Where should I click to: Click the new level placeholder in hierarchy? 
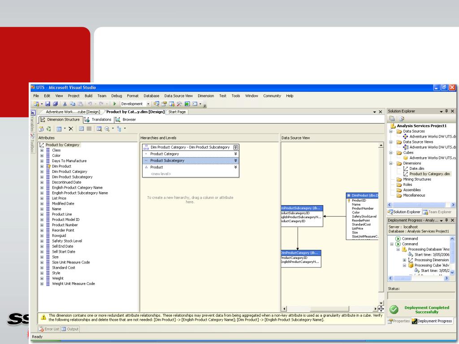coord(161,174)
